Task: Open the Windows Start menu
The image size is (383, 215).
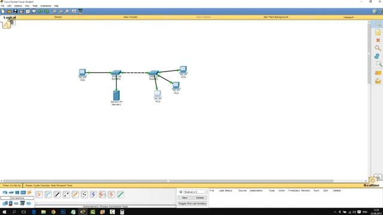Action: click(x=4, y=212)
